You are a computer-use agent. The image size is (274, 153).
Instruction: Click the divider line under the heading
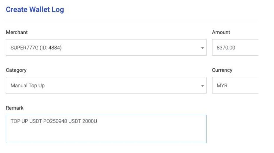(x=131, y=21)
